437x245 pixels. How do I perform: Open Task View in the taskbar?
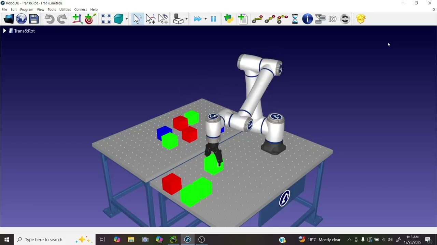click(102, 240)
